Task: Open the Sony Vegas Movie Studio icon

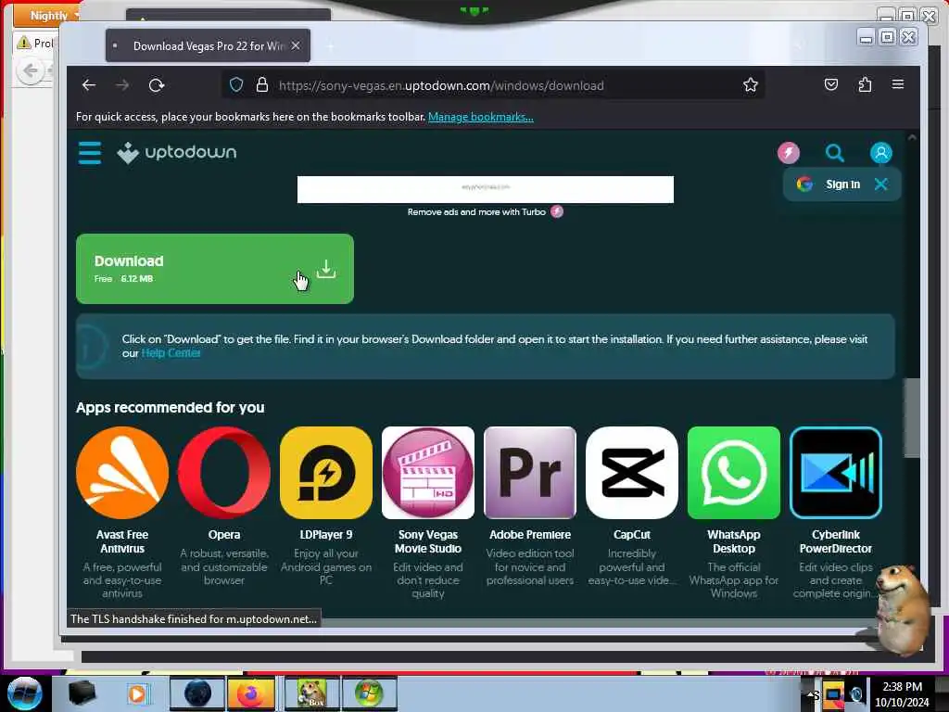Action: coord(428,473)
